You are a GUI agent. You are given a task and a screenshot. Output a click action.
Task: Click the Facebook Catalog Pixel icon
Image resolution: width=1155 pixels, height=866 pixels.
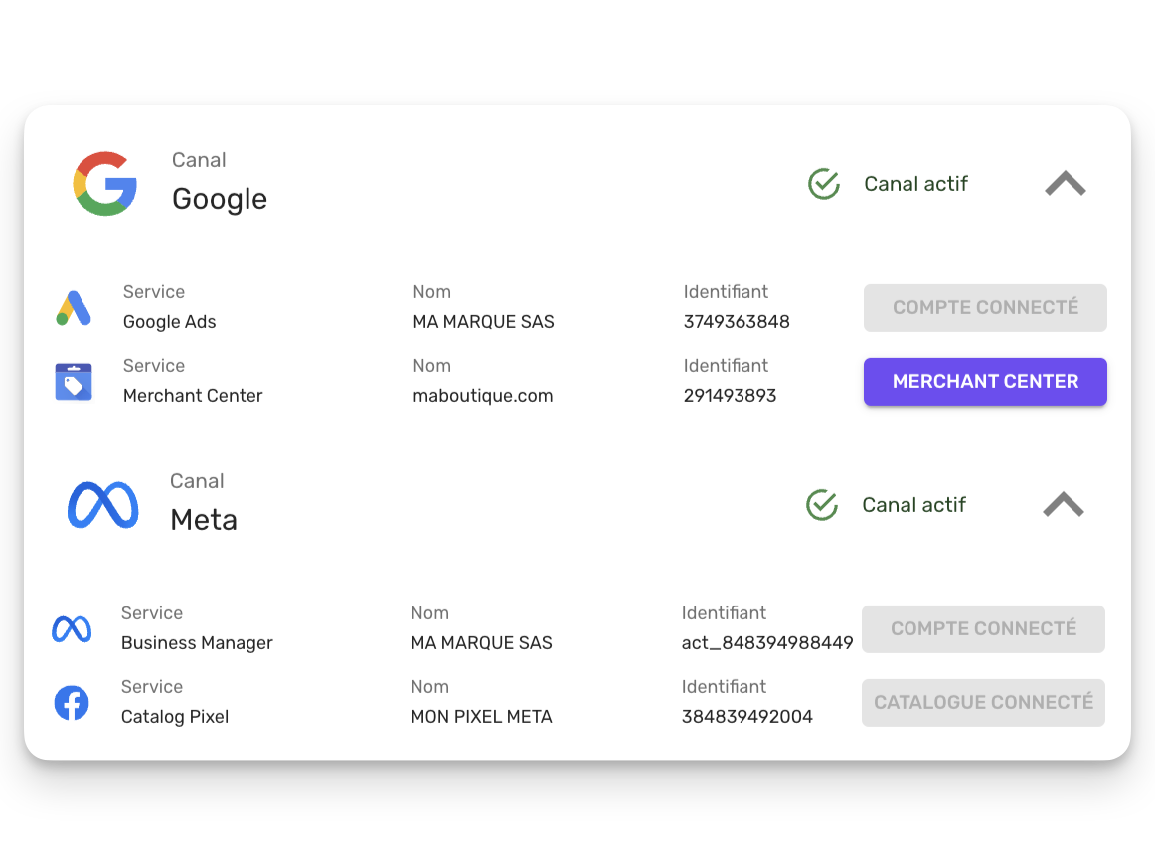[72, 703]
